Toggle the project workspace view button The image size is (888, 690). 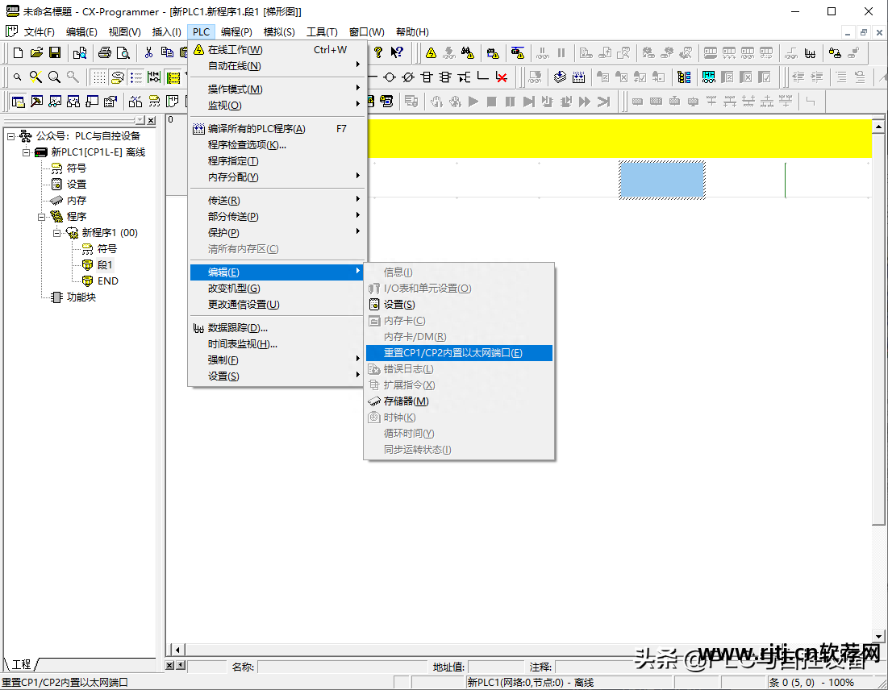[x=17, y=102]
